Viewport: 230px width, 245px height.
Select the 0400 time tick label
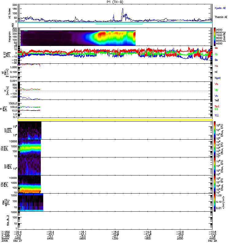pos(50,239)
